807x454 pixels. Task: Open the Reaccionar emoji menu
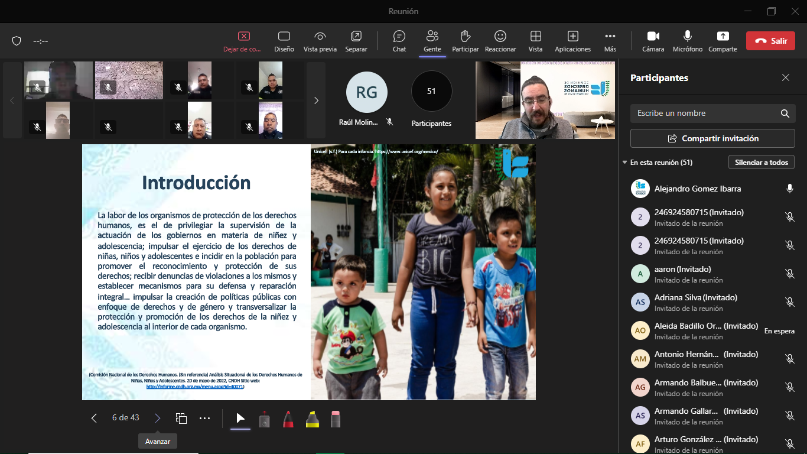500,41
